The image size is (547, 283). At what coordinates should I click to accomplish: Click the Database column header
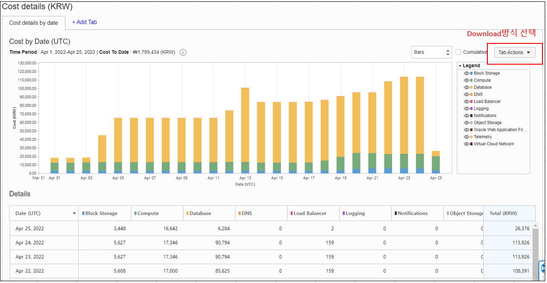(209, 213)
